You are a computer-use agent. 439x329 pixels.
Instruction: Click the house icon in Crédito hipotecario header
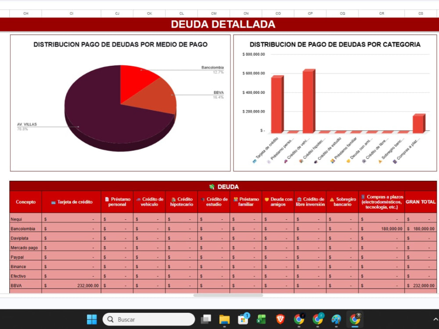click(173, 200)
